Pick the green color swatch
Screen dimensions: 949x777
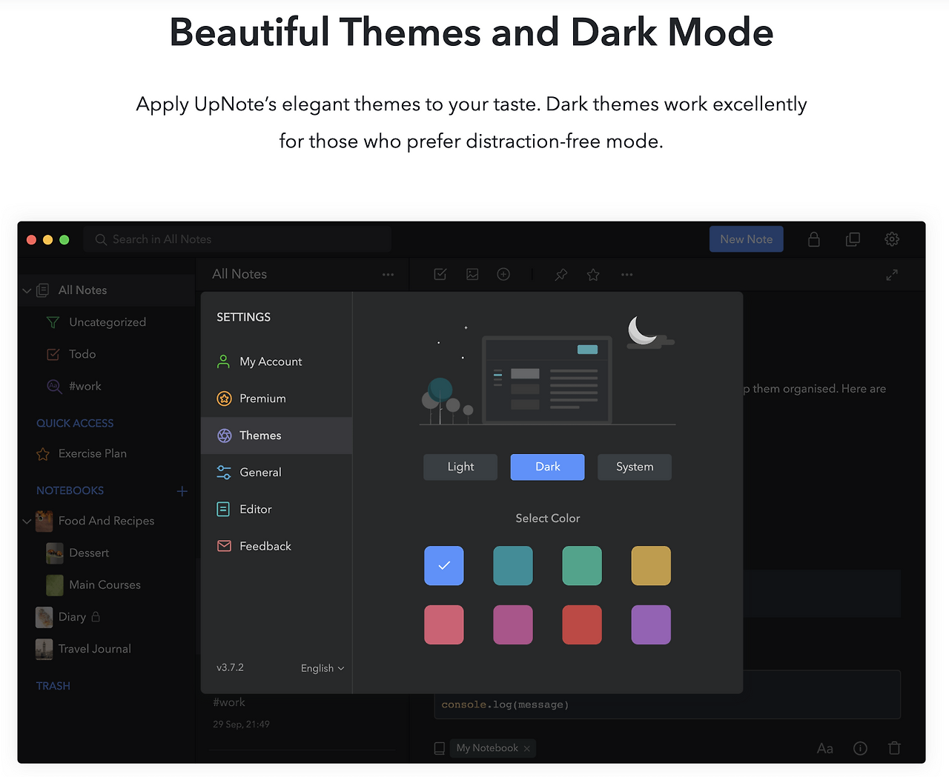point(582,566)
